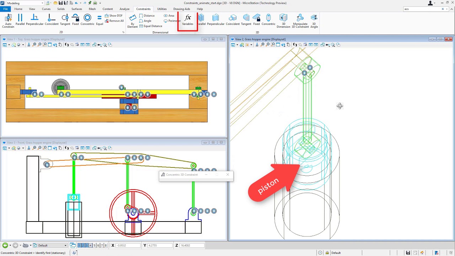This screenshot has width=455, height=256.
Task: Open the File menu
Action: [5, 9]
